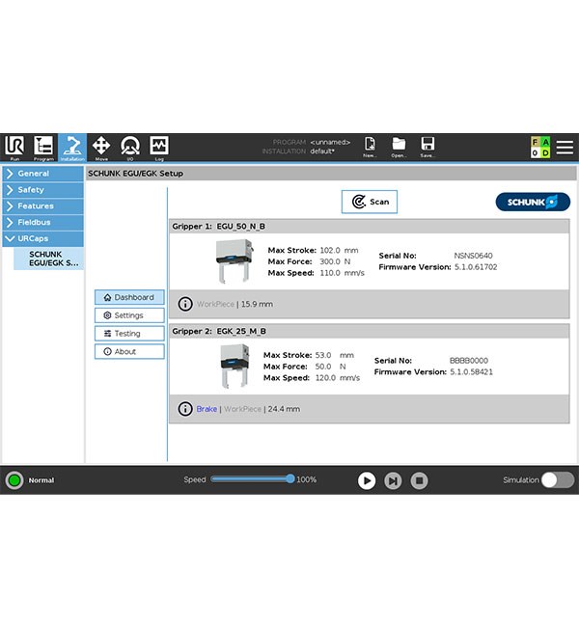
Task: Click the FAOD checksum indicator
Action: 540,148
